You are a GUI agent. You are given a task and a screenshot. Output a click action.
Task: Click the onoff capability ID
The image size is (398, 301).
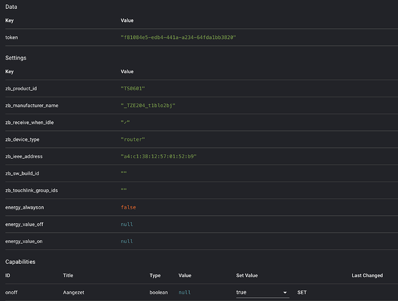[x=11, y=293]
